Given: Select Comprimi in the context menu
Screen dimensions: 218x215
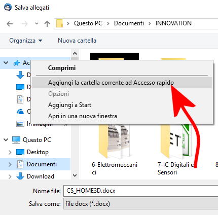Looking at the screenshot, I should click(x=62, y=68).
